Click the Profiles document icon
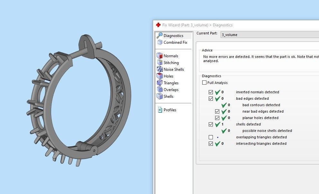This screenshot has height=194, width=319. coord(160,110)
